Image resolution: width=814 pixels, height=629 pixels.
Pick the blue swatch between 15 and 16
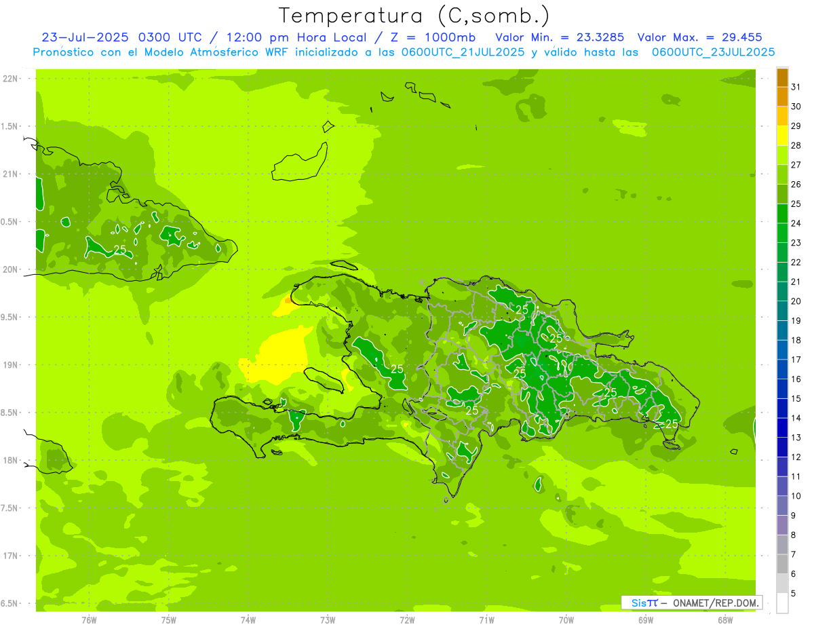782,389
